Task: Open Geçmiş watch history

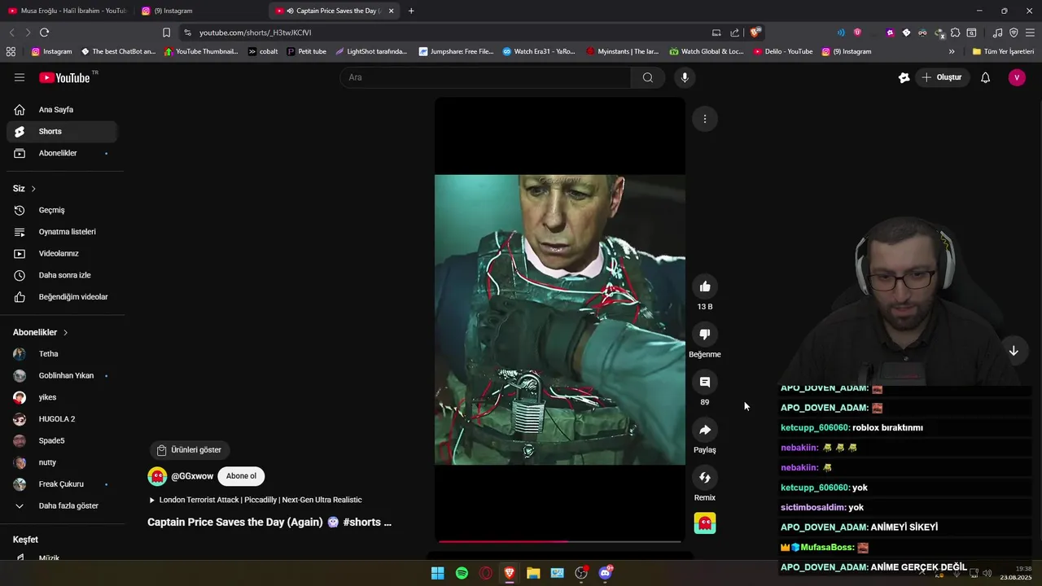Action: (62, 210)
